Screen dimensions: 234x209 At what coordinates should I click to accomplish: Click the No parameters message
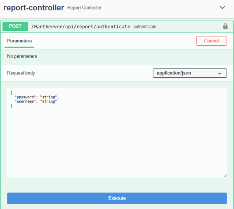(22, 56)
